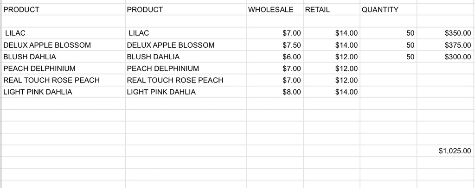Select REAL TOUCH ROSE PEACH in second column

click(x=175, y=80)
